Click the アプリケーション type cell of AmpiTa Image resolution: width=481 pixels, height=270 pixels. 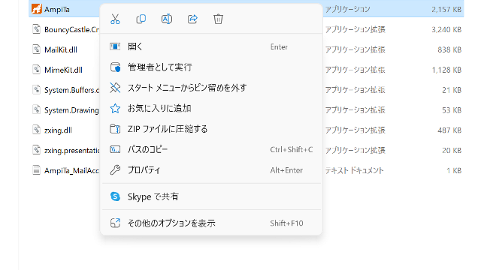[x=347, y=9]
